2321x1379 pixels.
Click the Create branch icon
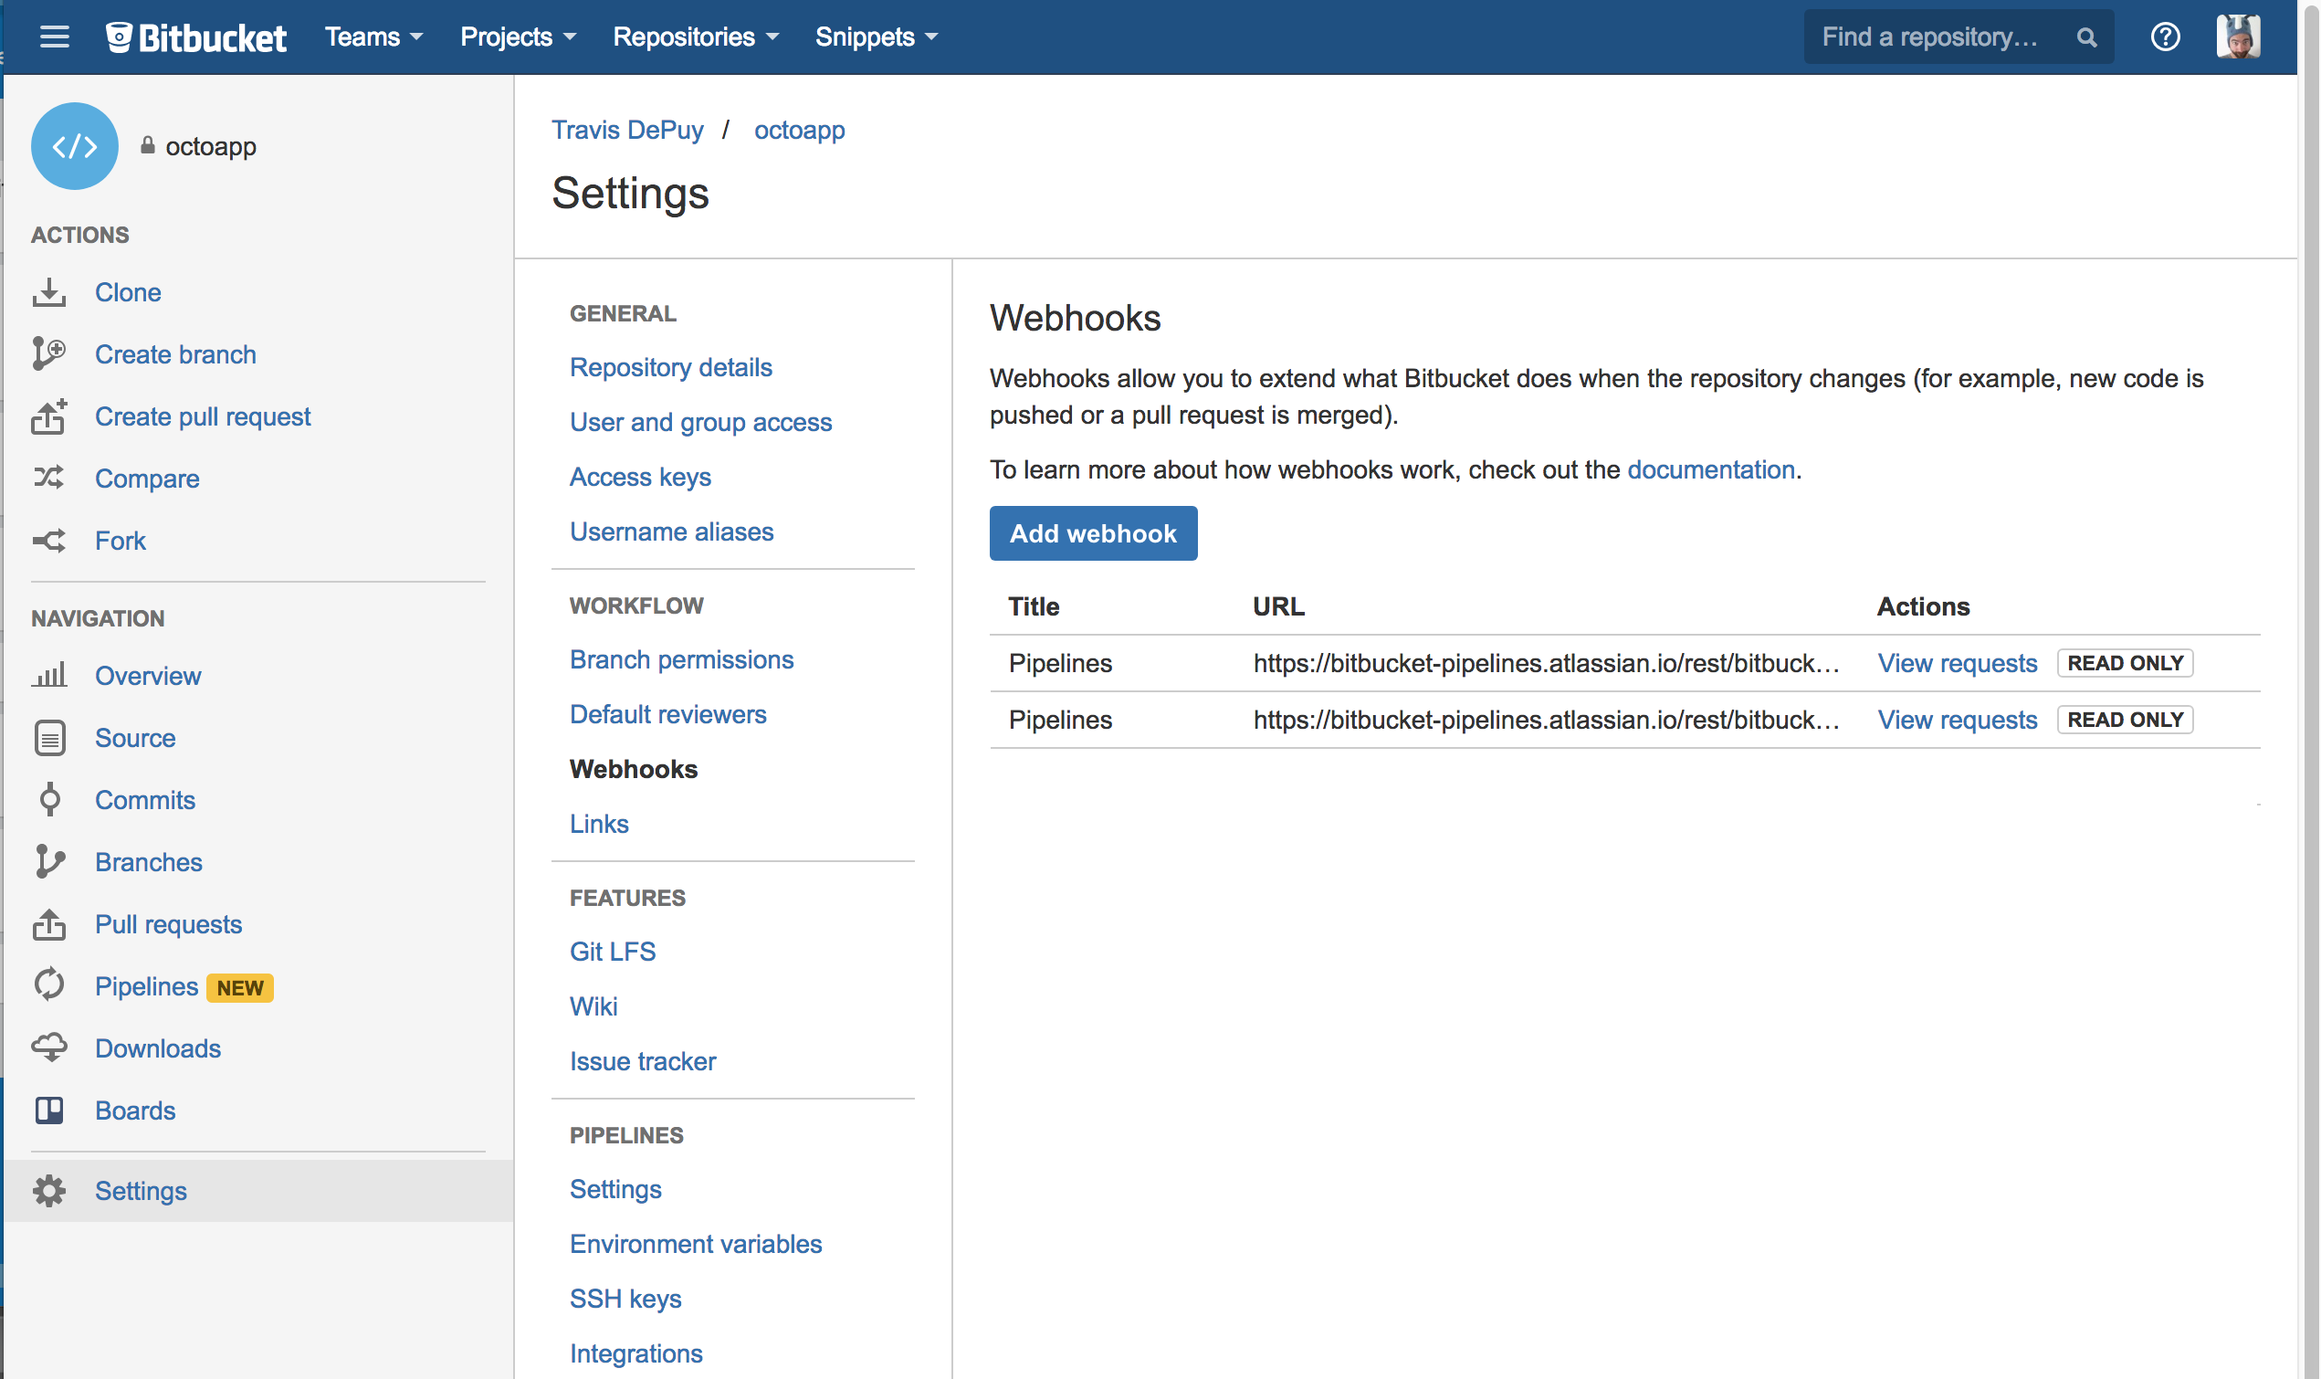coord(48,354)
